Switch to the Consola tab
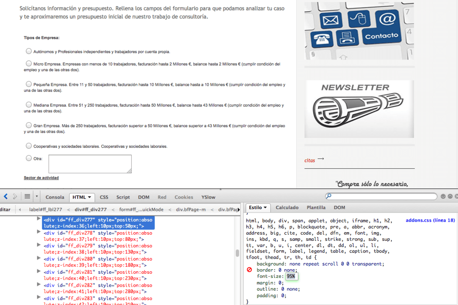458x305 pixels. [55, 197]
